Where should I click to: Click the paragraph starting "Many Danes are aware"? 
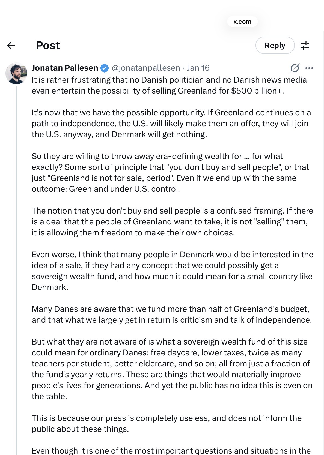tap(171, 314)
